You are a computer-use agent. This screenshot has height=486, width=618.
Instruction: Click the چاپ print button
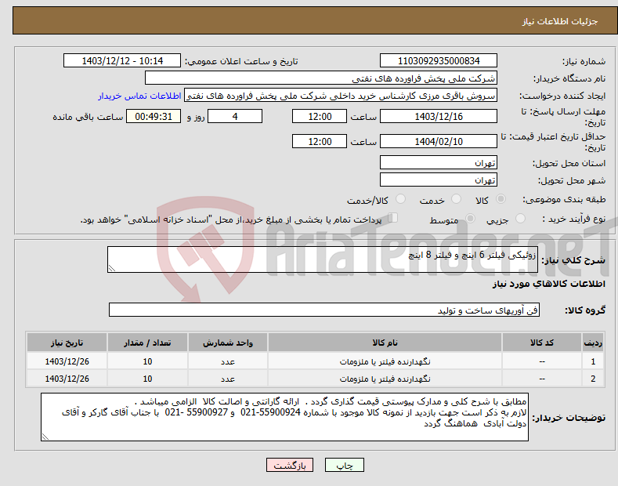click(x=344, y=465)
